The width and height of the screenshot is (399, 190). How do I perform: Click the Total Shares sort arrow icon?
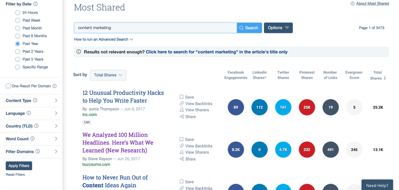click(385, 78)
